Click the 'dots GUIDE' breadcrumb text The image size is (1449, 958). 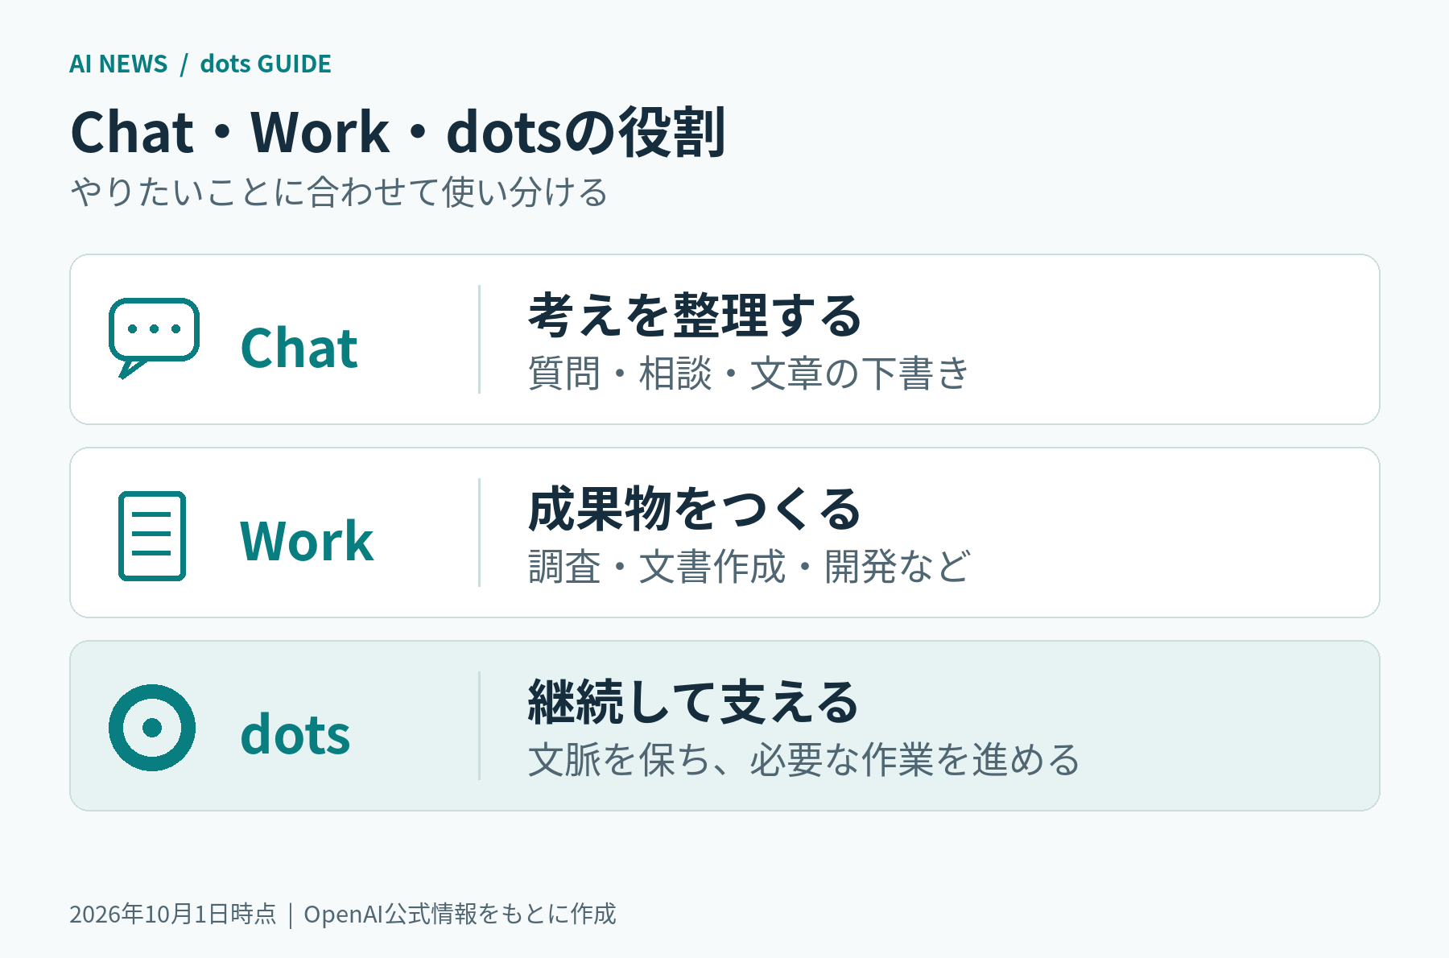click(x=266, y=64)
